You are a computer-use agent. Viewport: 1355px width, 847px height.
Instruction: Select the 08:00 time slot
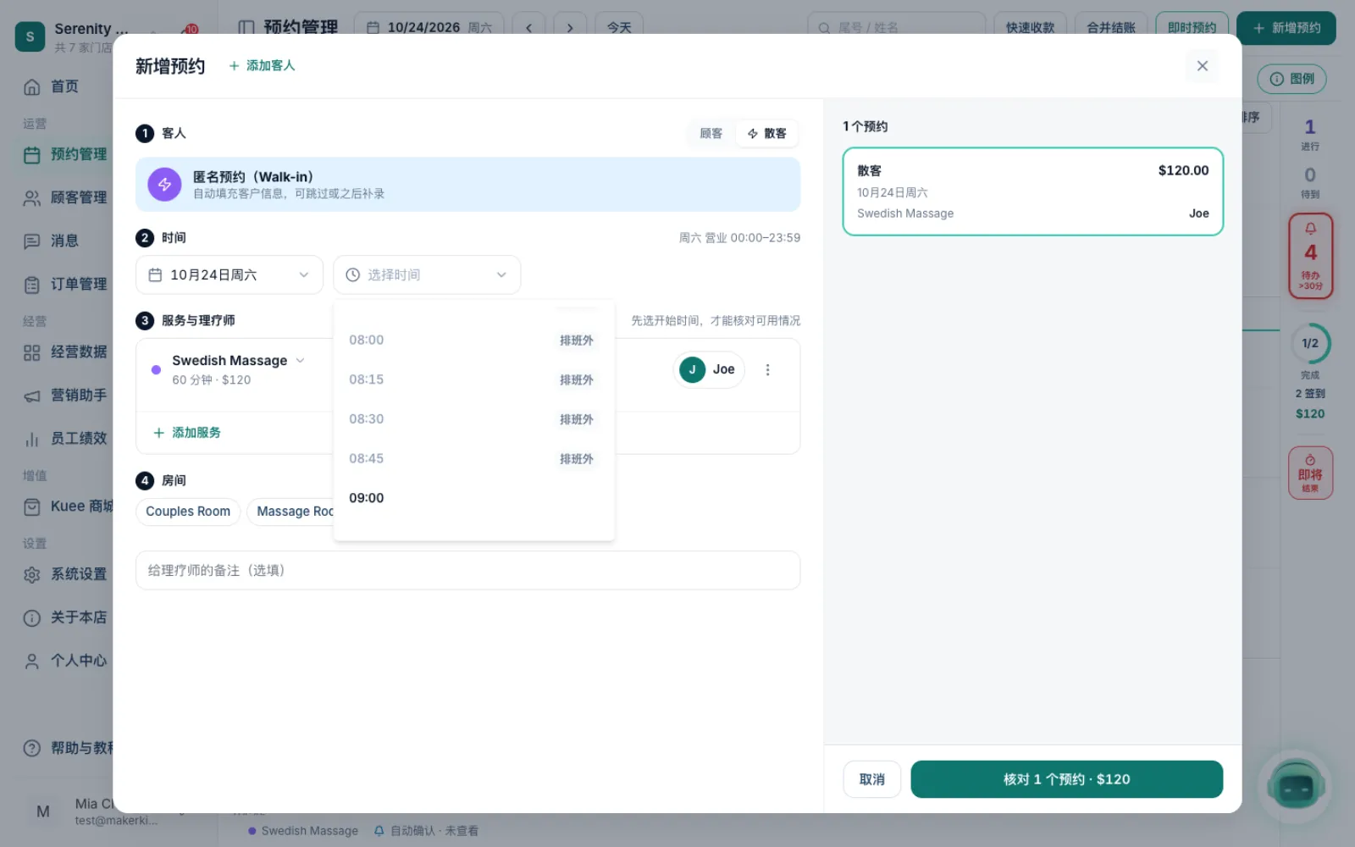point(473,340)
